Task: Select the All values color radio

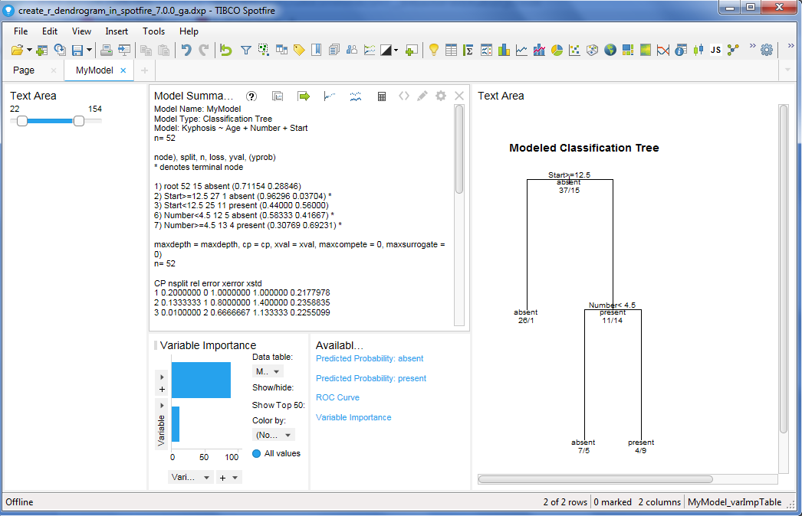Action: (257, 453)
